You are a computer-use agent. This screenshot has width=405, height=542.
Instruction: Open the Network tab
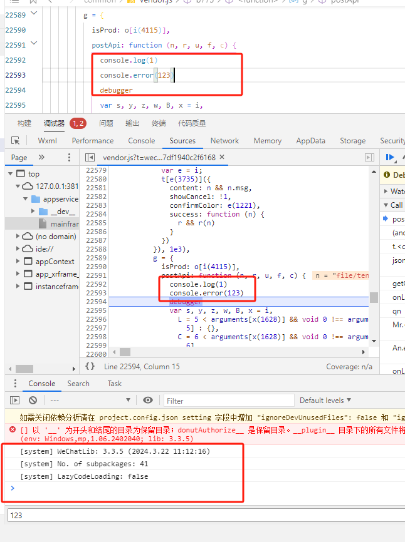(x=224, y=141)
